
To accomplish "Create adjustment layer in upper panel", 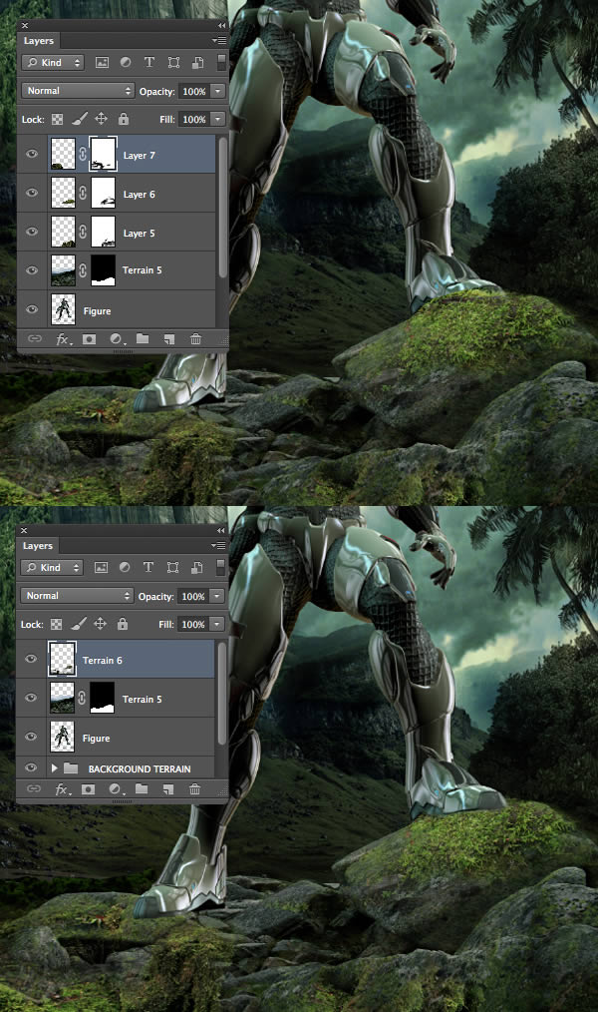I will click(x=117, y=339).
